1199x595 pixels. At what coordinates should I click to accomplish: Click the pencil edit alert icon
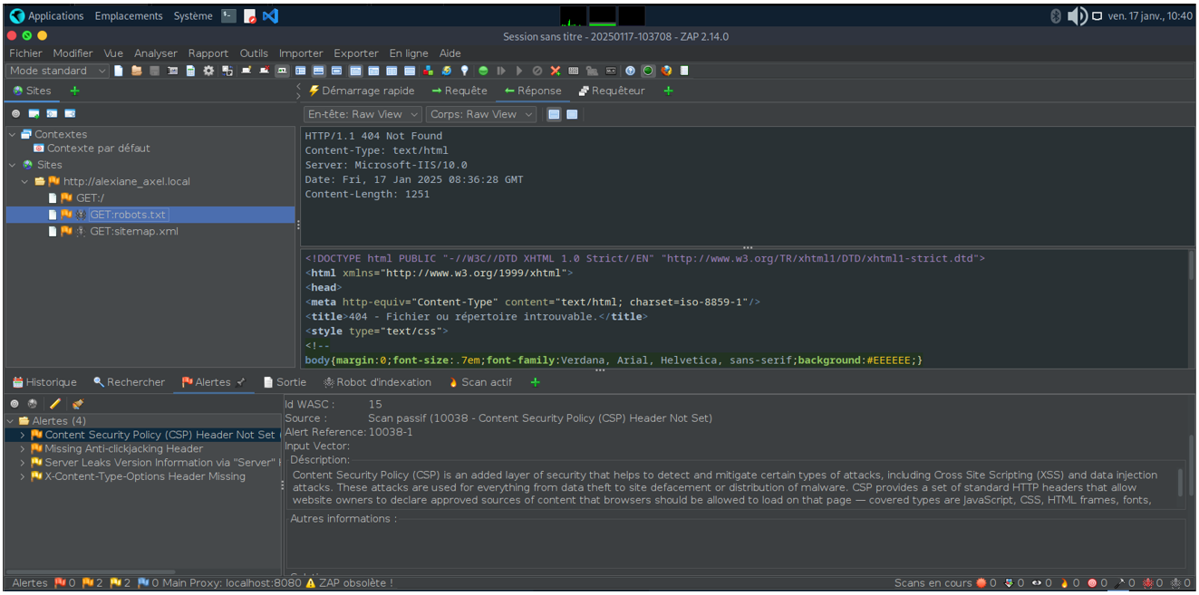point(55,404)
